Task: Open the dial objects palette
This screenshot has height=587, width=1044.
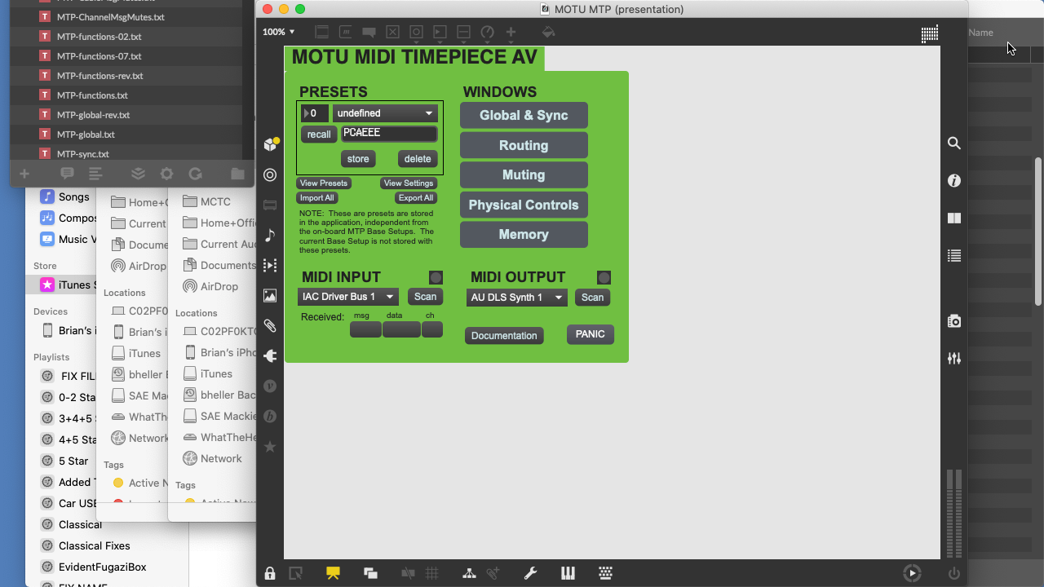Action: [x=487, y=32]
